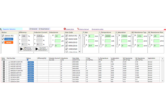Open the Explanation video link
The image size is (166, 110).
click(97, 29)
